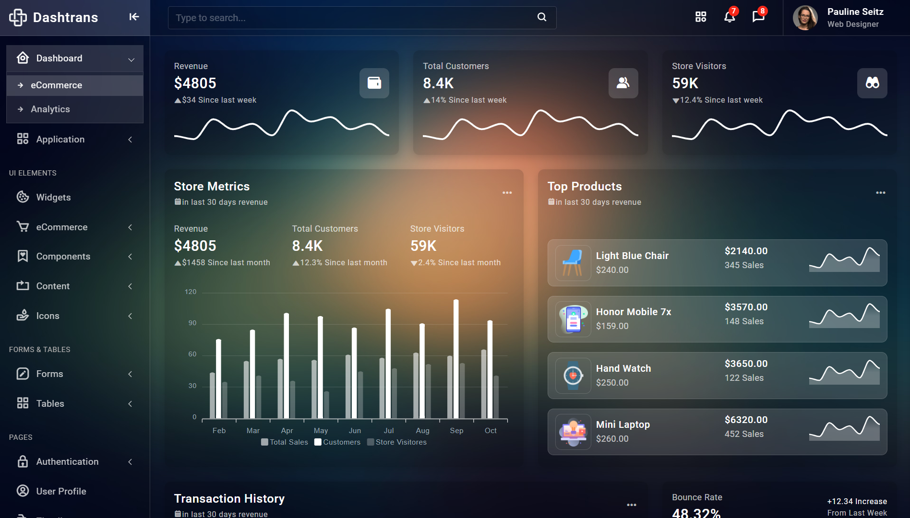The image size is (910, 518).
Task: Toggle Customers legend in chart
Action: 337,442
